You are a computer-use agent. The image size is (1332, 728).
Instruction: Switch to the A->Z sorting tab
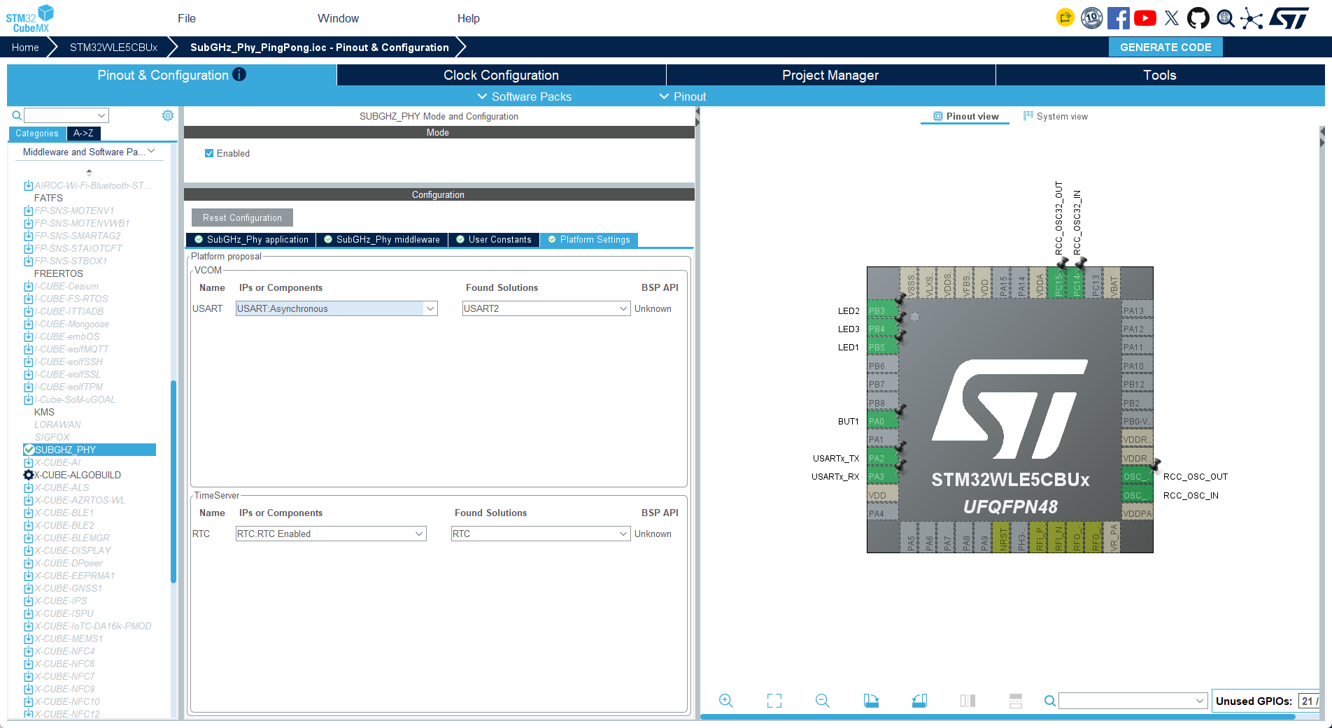coord(83,133)
